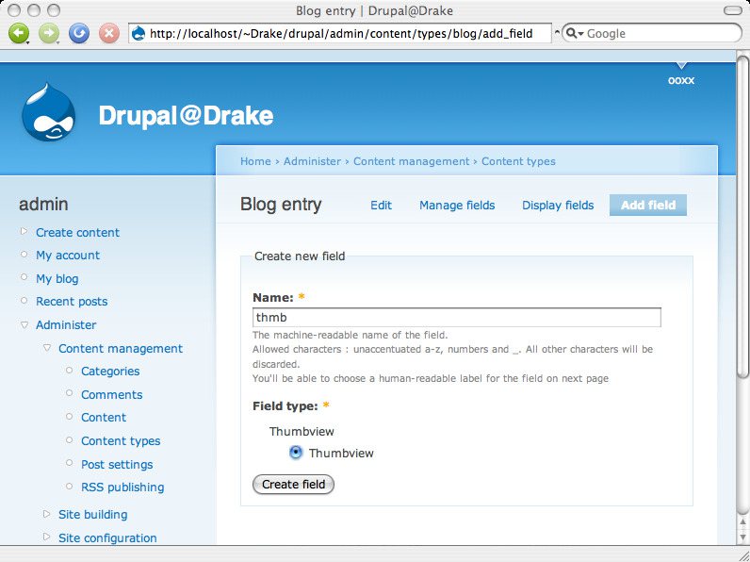The image size is (750, 562).
Task: Open Categories in sidebar
Action: point(110,372)
